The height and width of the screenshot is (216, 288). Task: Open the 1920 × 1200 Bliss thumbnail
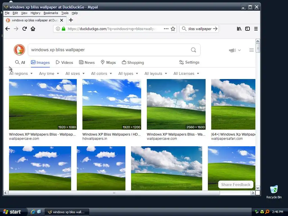pos(112,104)
